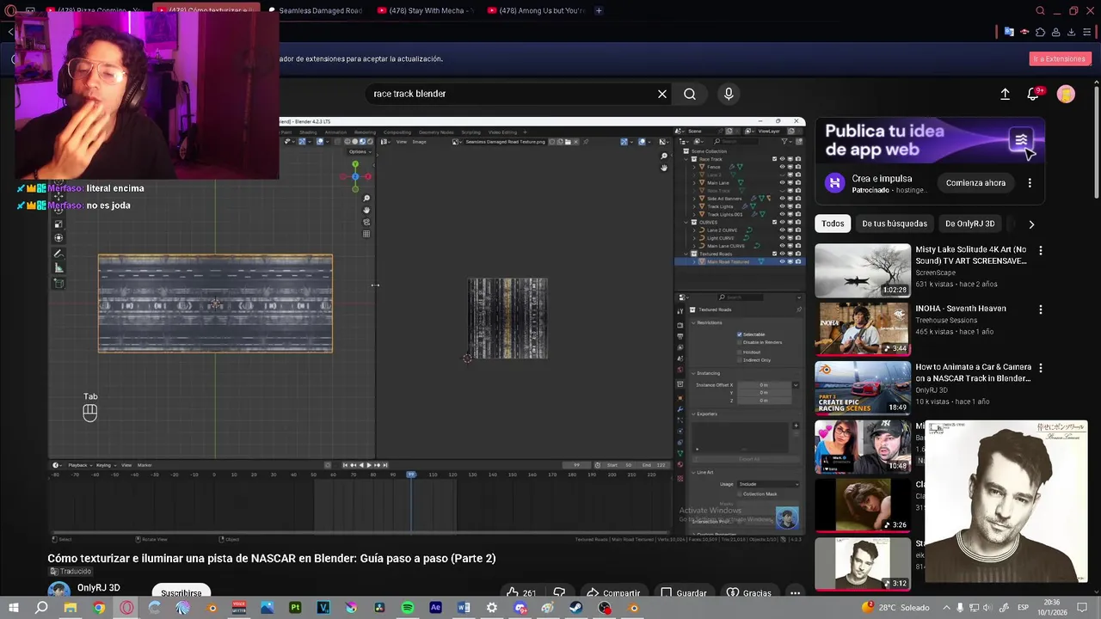This screenshot has height=619, width=1101.
Task: Open Steam from the Windows taskbar
Action: coord(576,608)
